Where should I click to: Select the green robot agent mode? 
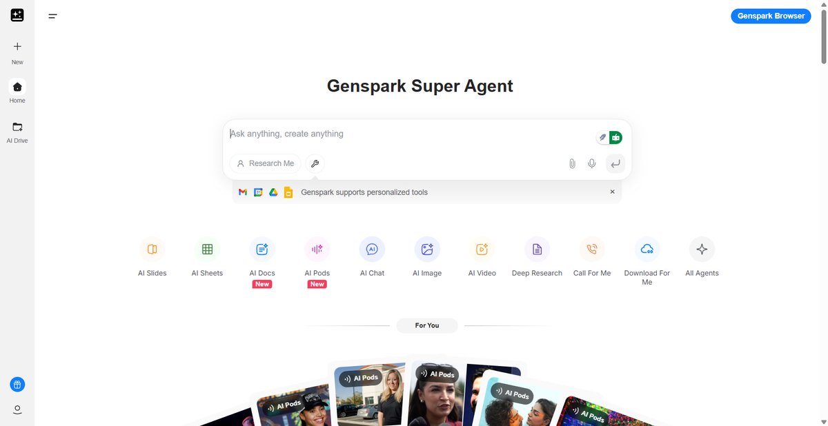[615, 137]
